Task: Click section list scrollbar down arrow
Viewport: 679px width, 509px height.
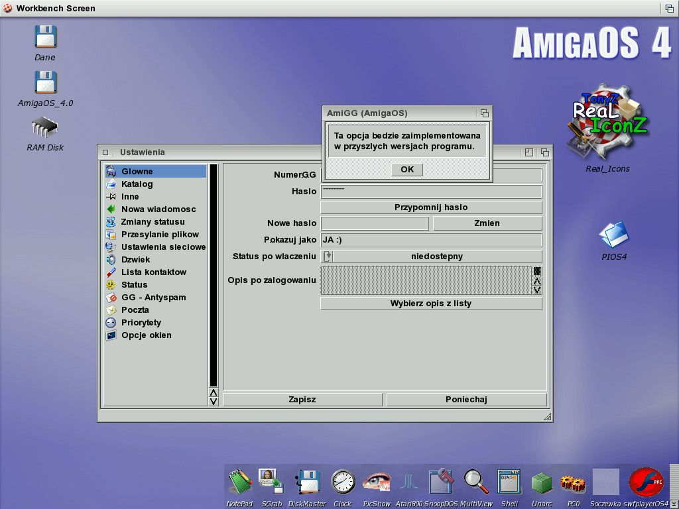Action: (214, 401)
